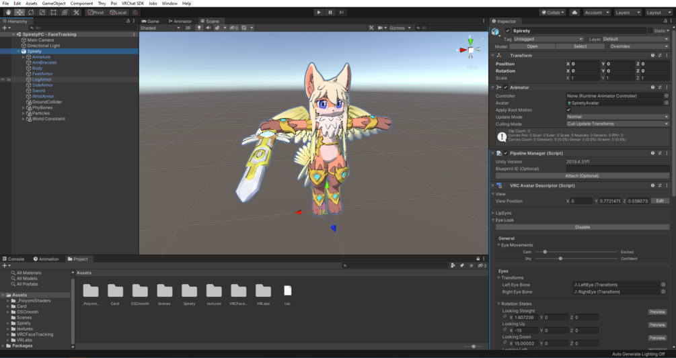676x358 pixels.
Task: Select the Hand tool in the toolbar
Action: [8, 13]
